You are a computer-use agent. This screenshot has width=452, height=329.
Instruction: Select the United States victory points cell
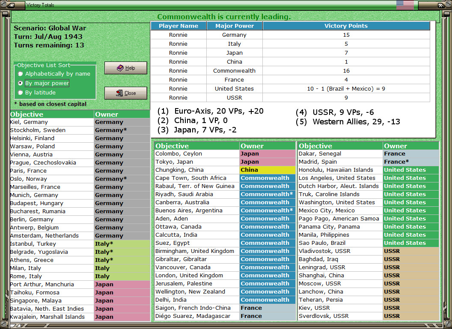(346, 89)
